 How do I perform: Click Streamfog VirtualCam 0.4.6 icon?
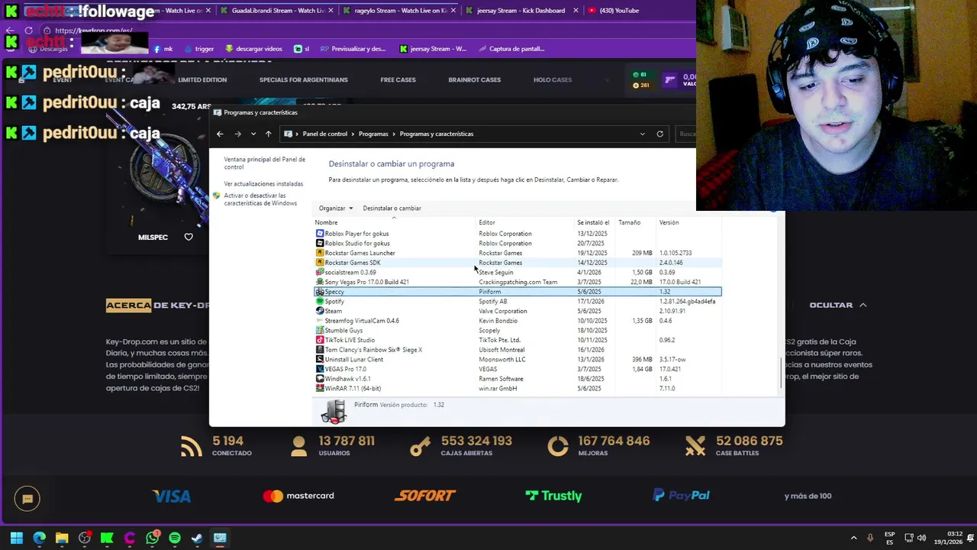point(320,321)
